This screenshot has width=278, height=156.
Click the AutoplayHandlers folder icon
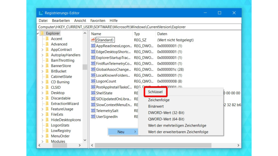(47, 55)
